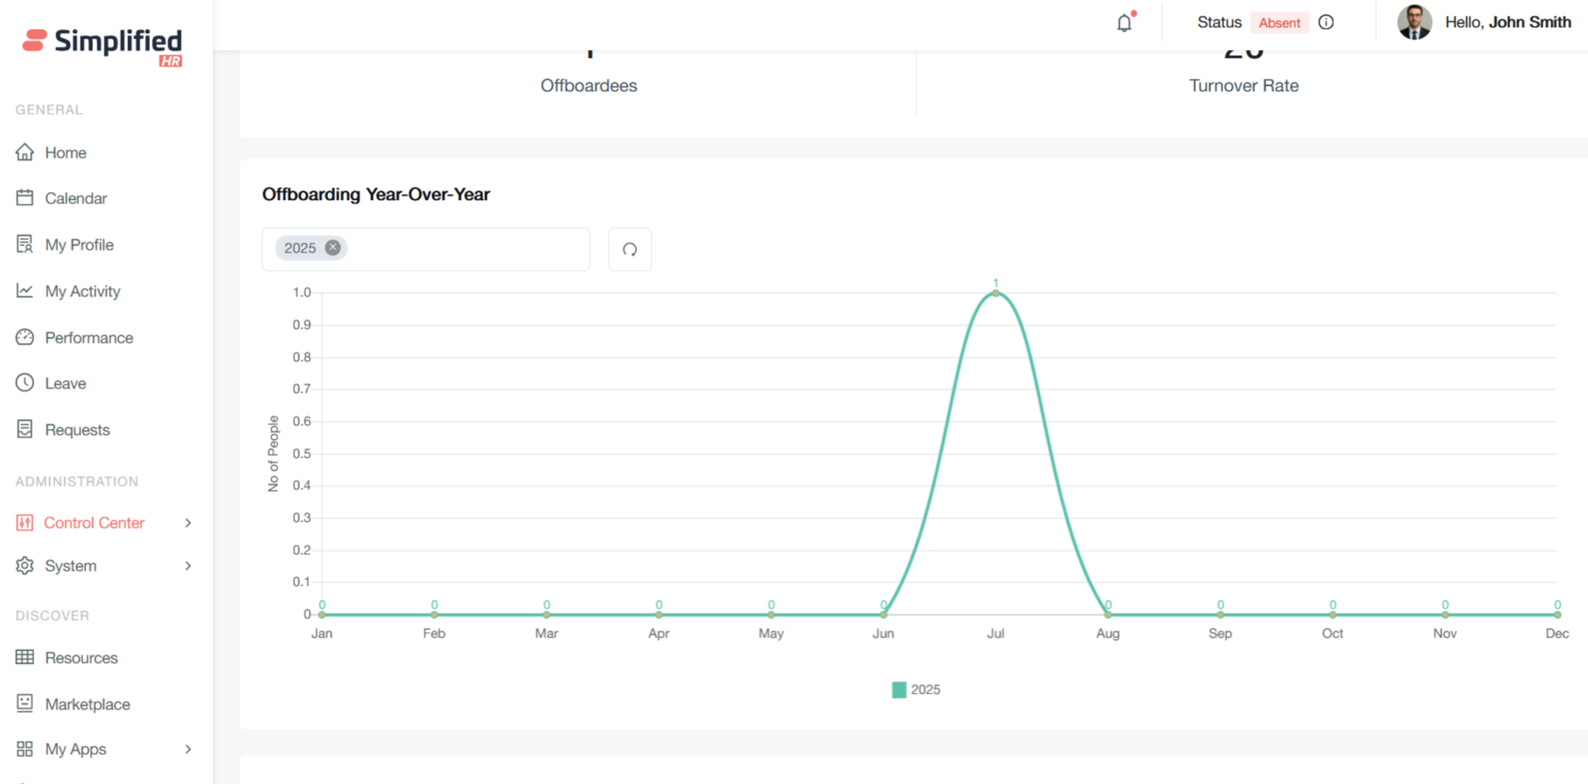Click the Leave clock icon
Screen dimensions: 1588x784
click(x=25, y=383)
